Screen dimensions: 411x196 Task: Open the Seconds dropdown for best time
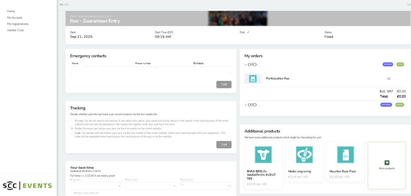pyautogui.click(x=206, y=186)
